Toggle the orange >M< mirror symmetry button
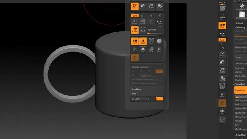The width and height of the screenshot is (247, 139). coord(159,71)
